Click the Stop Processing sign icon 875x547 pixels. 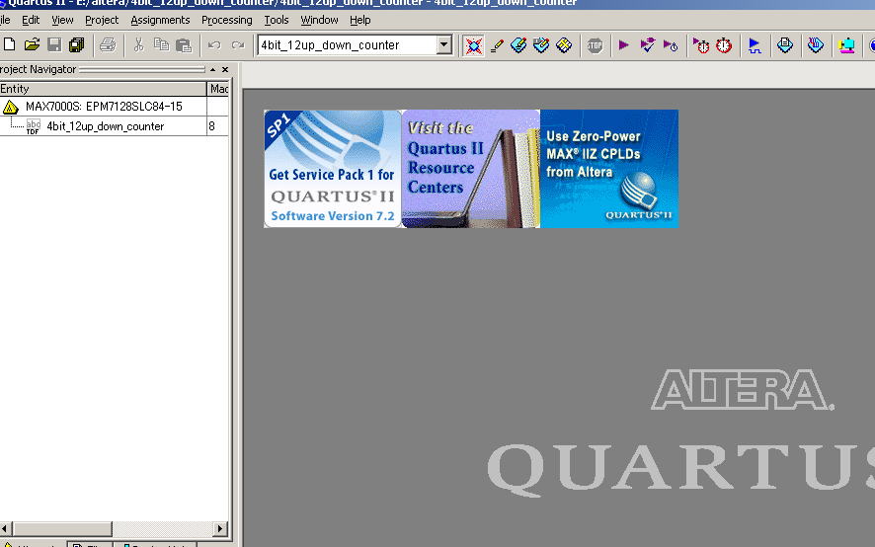595,45
